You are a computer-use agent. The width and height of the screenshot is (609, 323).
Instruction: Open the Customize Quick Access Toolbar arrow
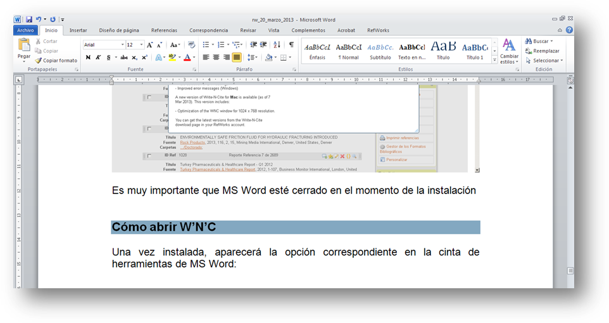[x=63, y=20]
